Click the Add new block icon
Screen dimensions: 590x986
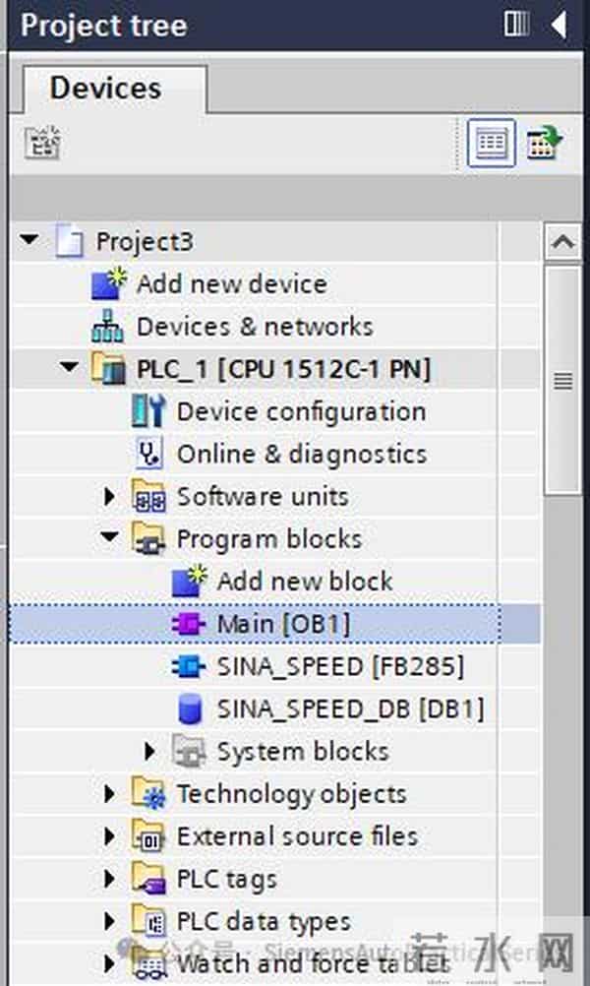tap(189, 581)
